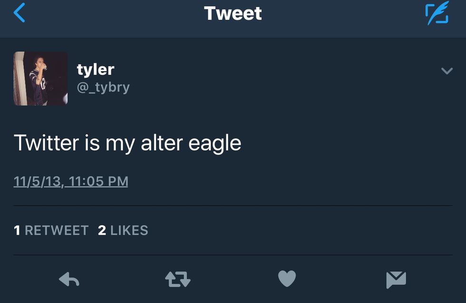Compose a new tweet with feather icon
The height and width of the screenshot is (303, 466).
pyautogui.click(x=436, y=13)
